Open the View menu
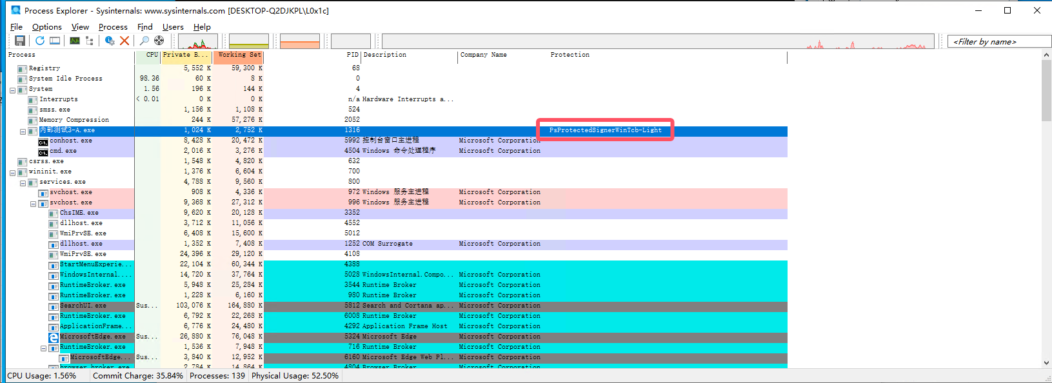 click(80, 27)
